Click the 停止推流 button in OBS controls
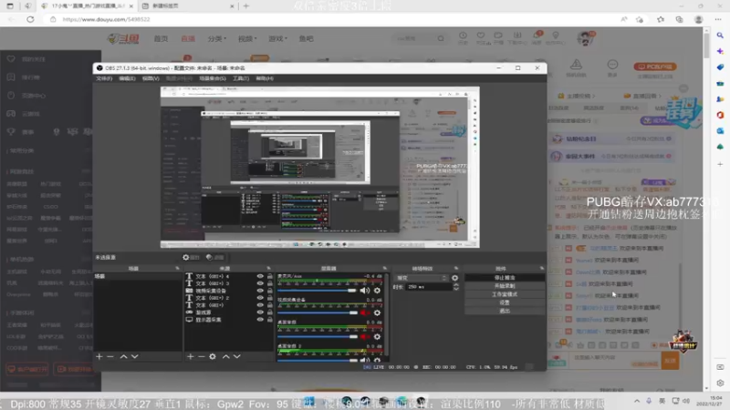This screenshot has width=730, height=410. tap(505, 278)
